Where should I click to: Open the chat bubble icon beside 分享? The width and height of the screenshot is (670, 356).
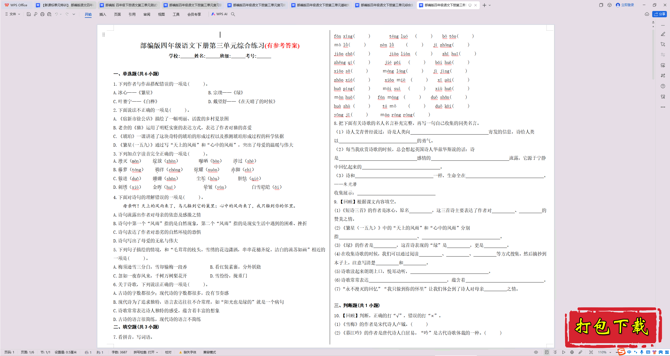coord(647,14)
